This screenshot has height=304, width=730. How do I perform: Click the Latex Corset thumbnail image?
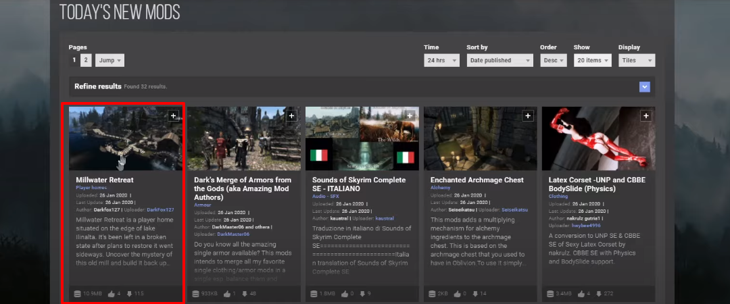[599, 138]
